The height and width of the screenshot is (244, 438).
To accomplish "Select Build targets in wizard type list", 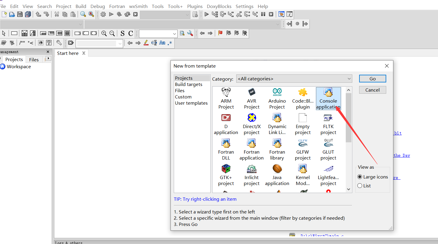I will (x=188, y=84).
